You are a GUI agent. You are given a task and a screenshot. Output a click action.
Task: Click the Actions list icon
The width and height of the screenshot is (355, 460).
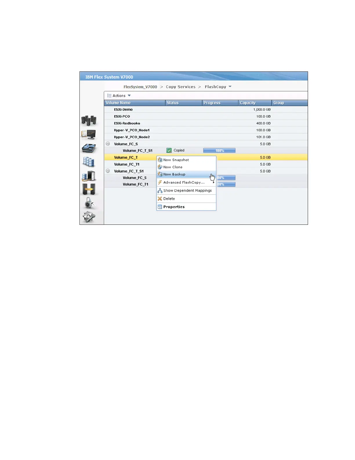(109, 96)
